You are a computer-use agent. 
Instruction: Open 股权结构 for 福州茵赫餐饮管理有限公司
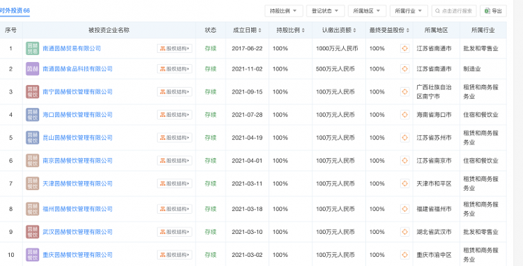(174, 209)
